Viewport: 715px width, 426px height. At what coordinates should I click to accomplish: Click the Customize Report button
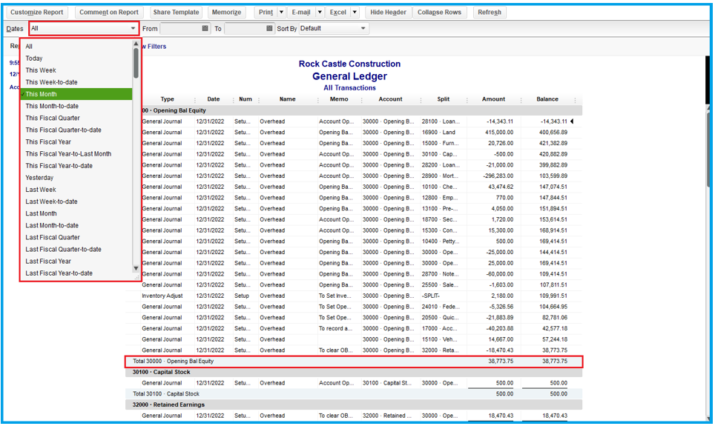[37, 13]
